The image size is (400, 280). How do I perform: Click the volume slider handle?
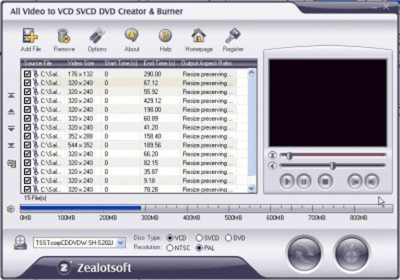333,166
